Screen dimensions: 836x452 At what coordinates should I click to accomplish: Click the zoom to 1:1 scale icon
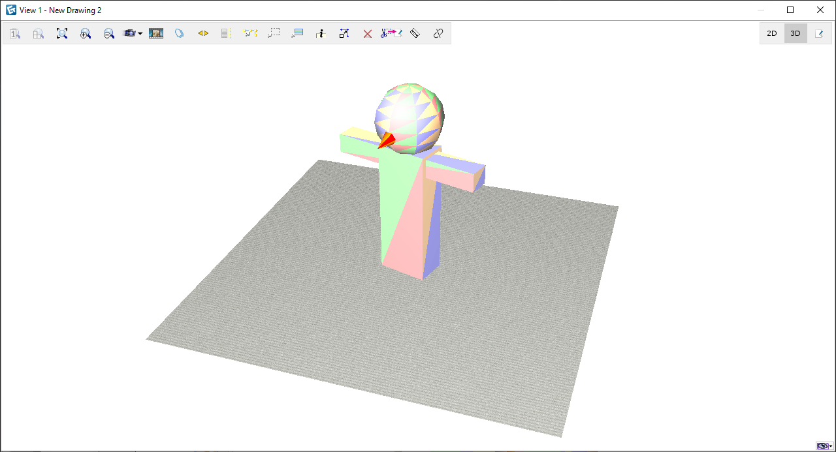tap(15, 33)
